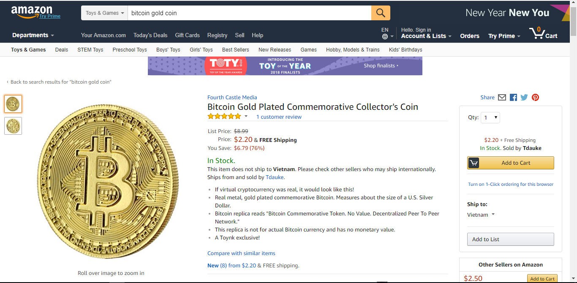Open the 1 customer review link
The height and width of the screenshot is (283, 577).
[x=279, y=117]
